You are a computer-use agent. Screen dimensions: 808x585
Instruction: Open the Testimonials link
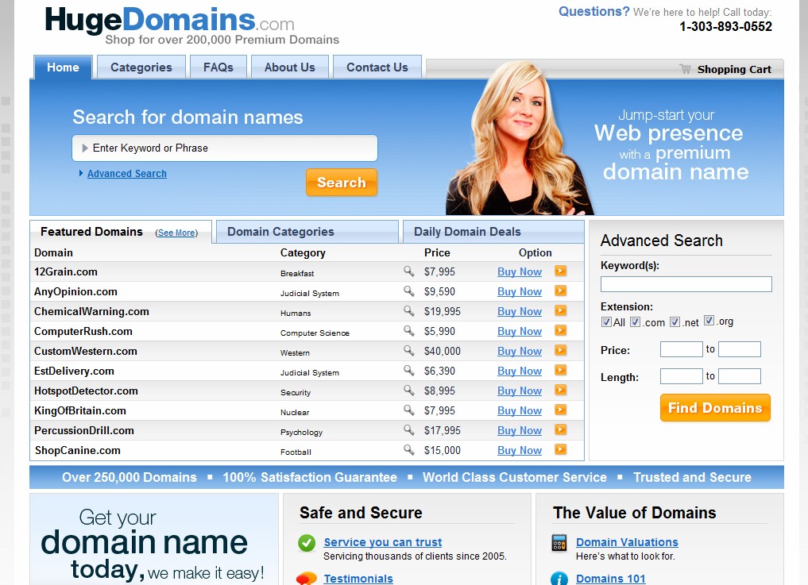[x=358, y=579]
